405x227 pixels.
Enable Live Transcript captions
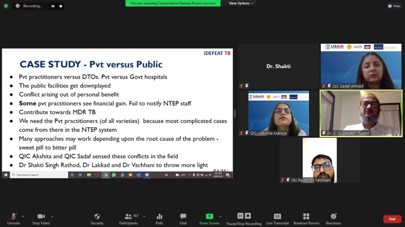277,219
